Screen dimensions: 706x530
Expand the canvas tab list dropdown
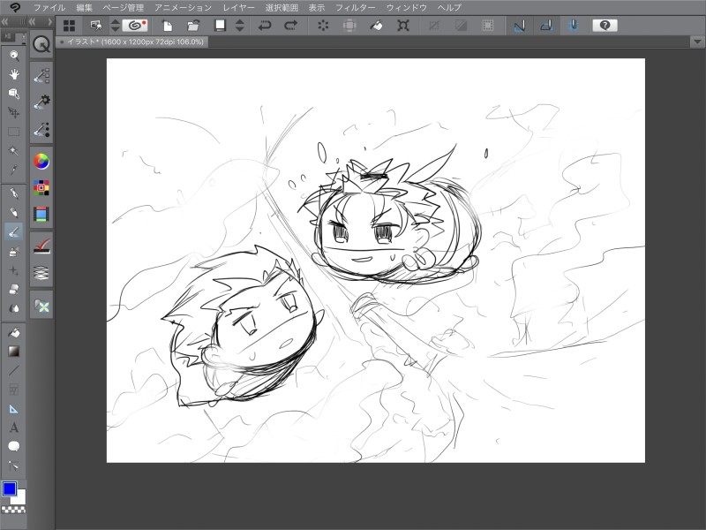[697, 42]
